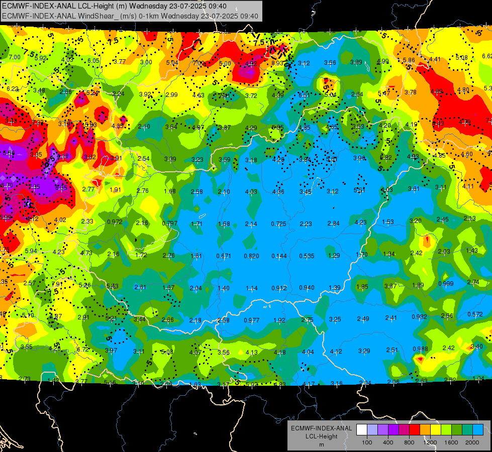492x452 pixels.
Task: Click the wind shear value 0.797
Action: click(170, 223)
